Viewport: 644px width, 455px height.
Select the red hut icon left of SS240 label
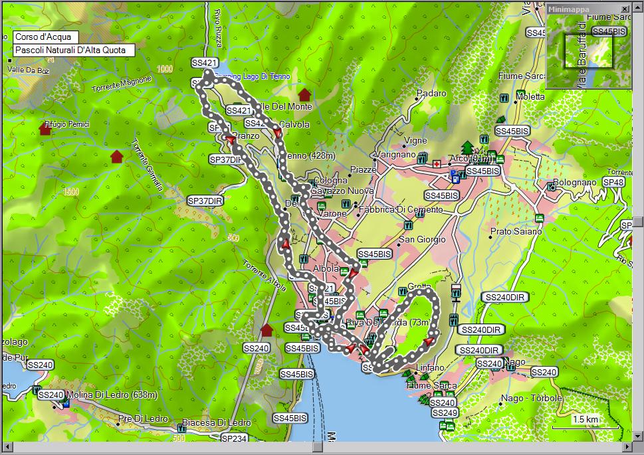click(267, 330)
